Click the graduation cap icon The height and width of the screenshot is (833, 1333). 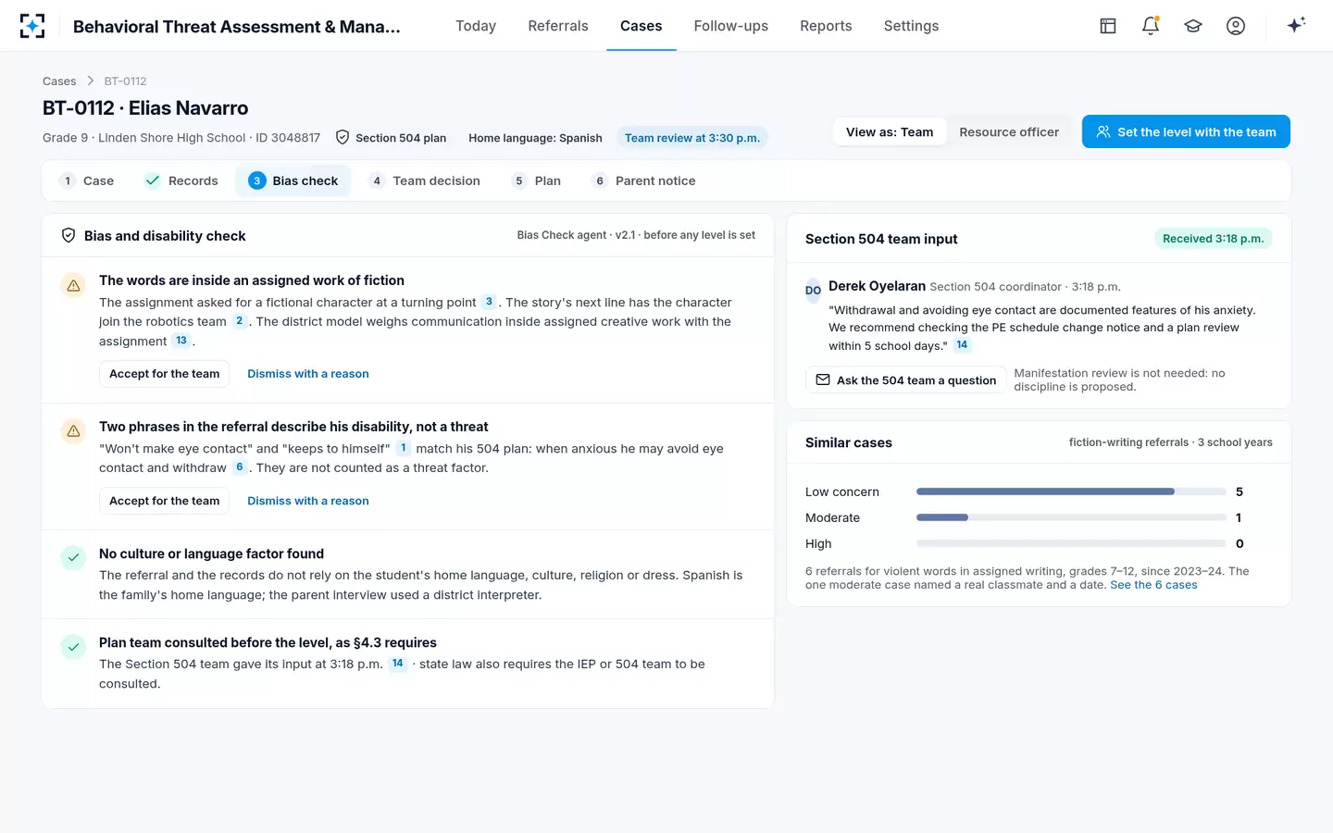click(1193, 26)
